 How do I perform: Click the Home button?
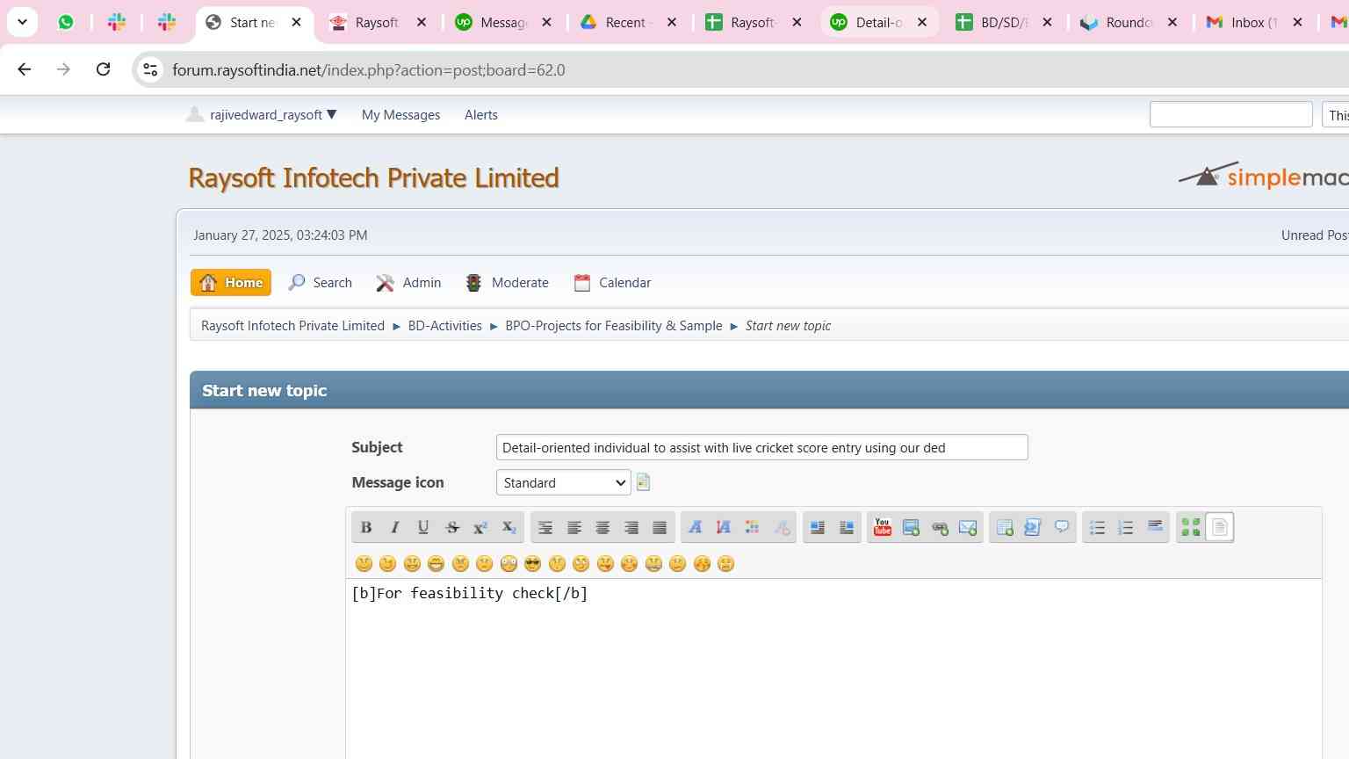point(231,283)
